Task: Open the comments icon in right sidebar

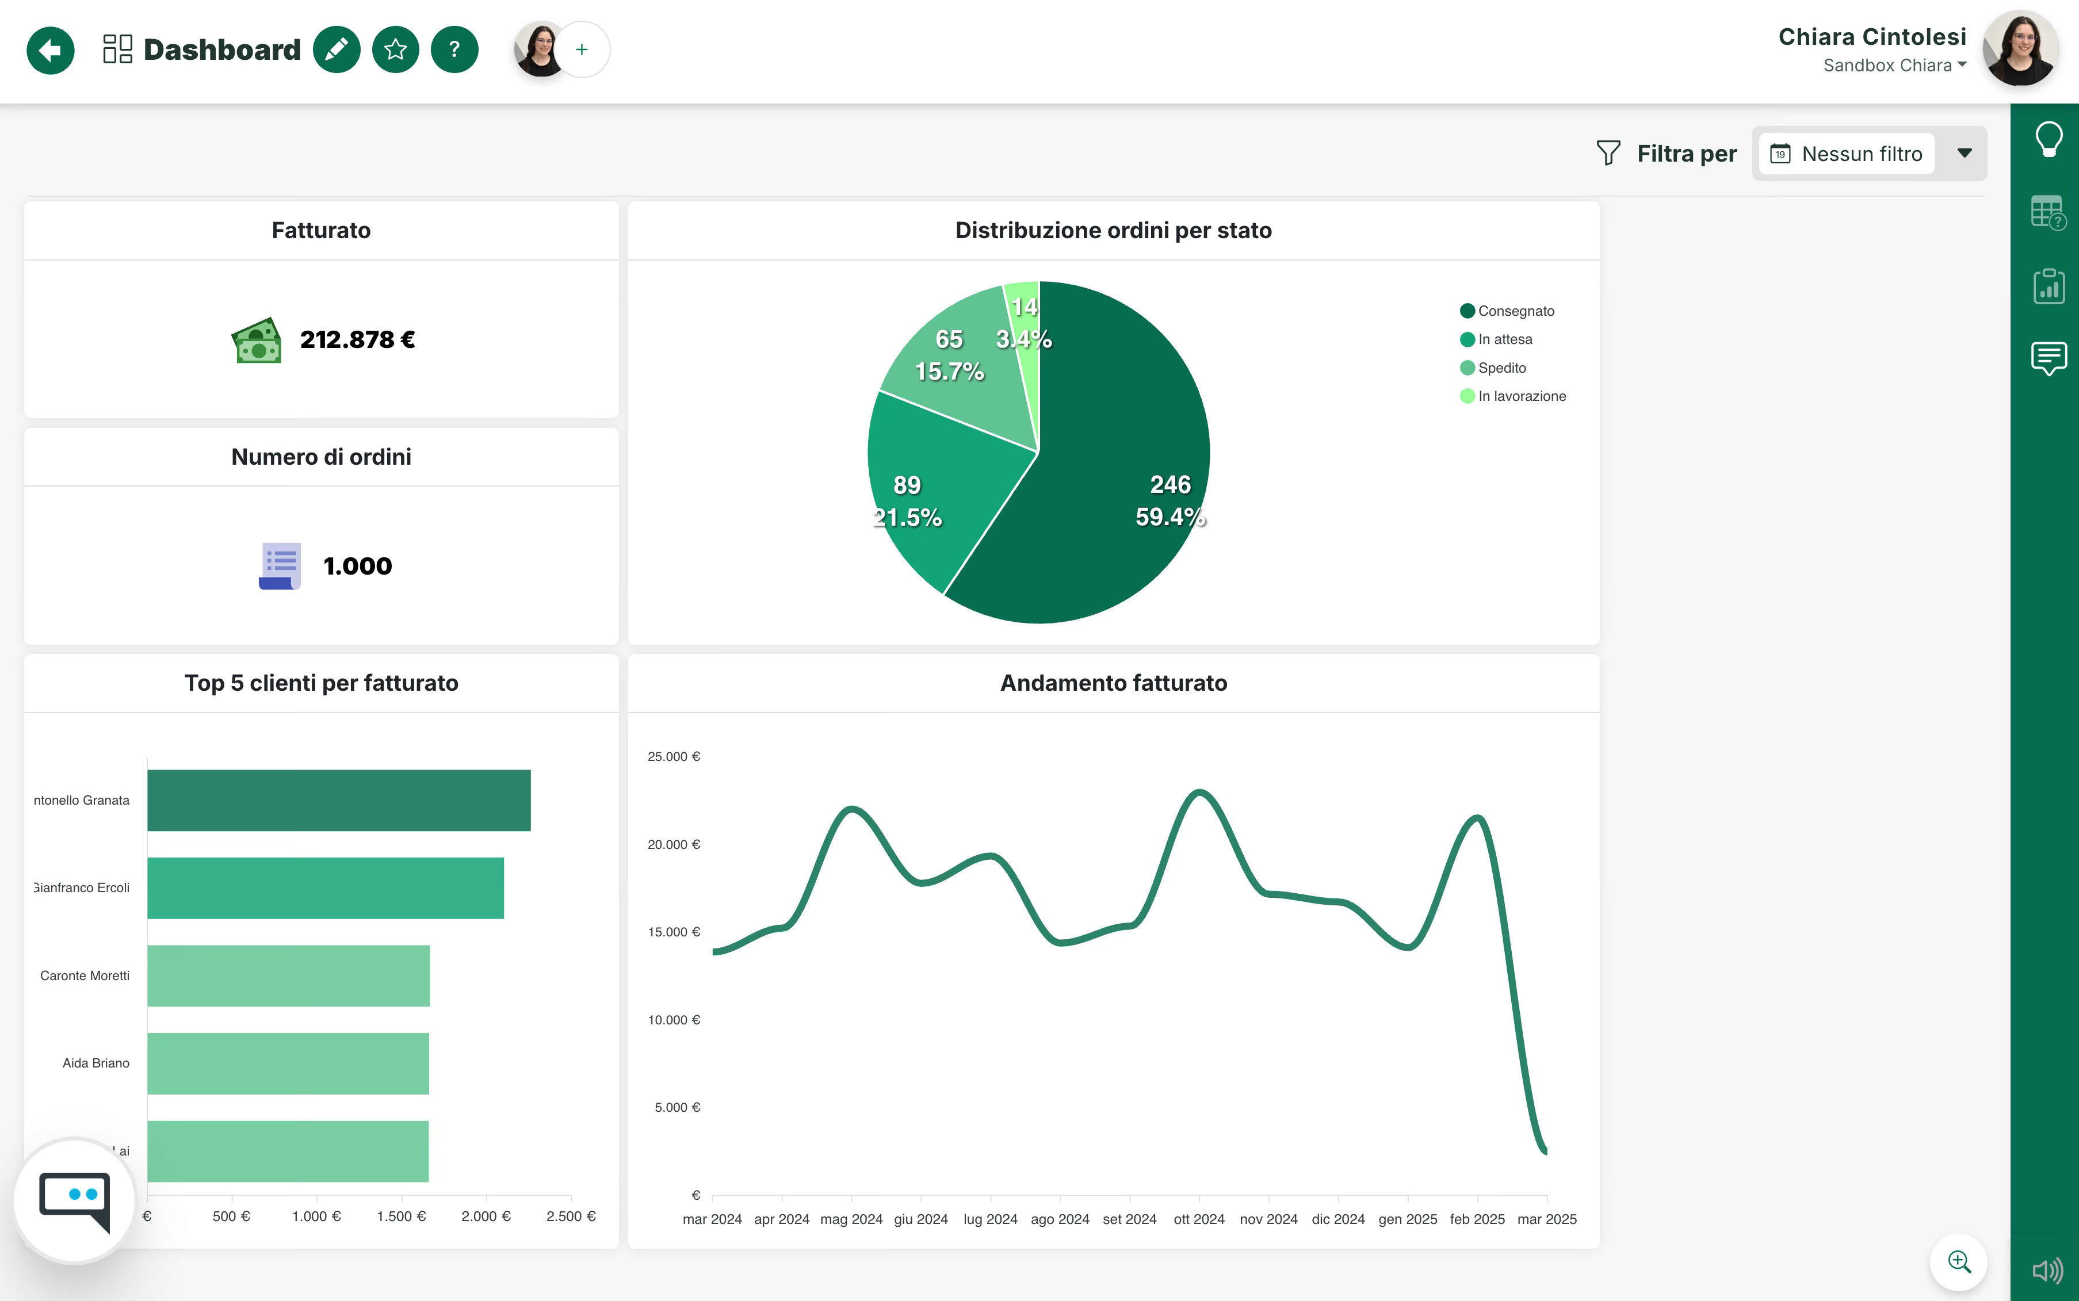Action: click(x=2049, y=358)
